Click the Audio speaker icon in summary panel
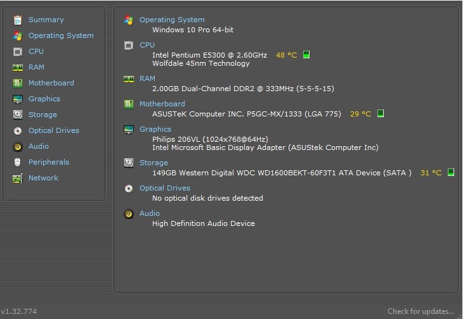The height and width of the screenshot is (319, 463). point(129,213)
